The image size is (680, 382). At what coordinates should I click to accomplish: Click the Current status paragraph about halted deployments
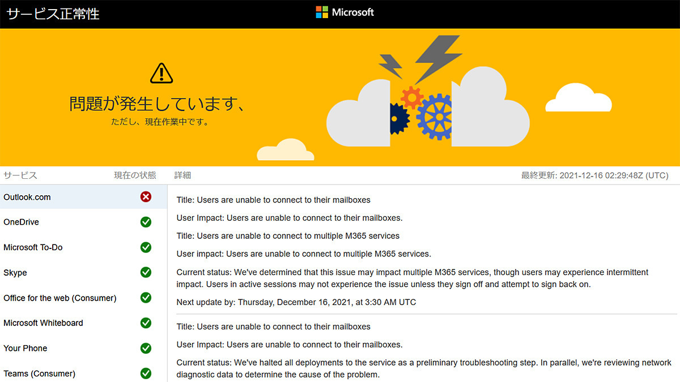click(x=424, y=369)
